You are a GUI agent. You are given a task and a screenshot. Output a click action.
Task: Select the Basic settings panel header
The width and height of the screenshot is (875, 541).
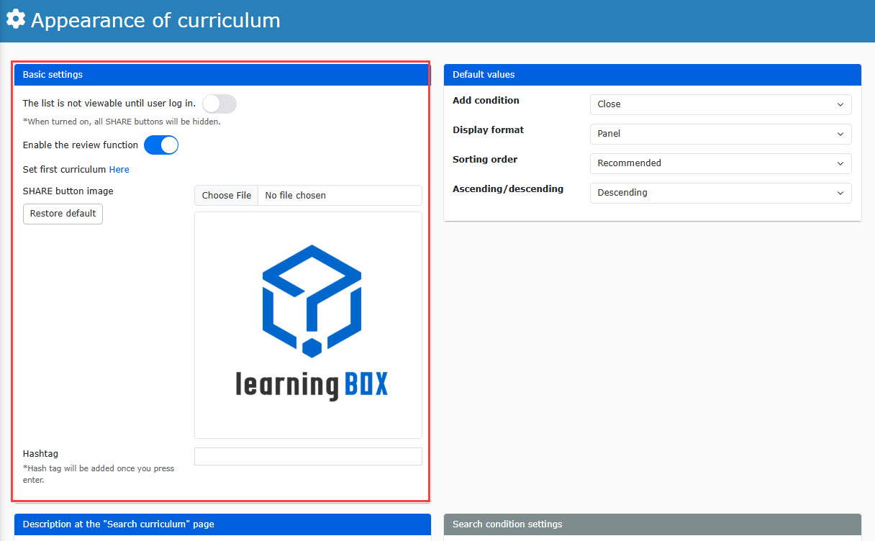[x=222, y=75]
